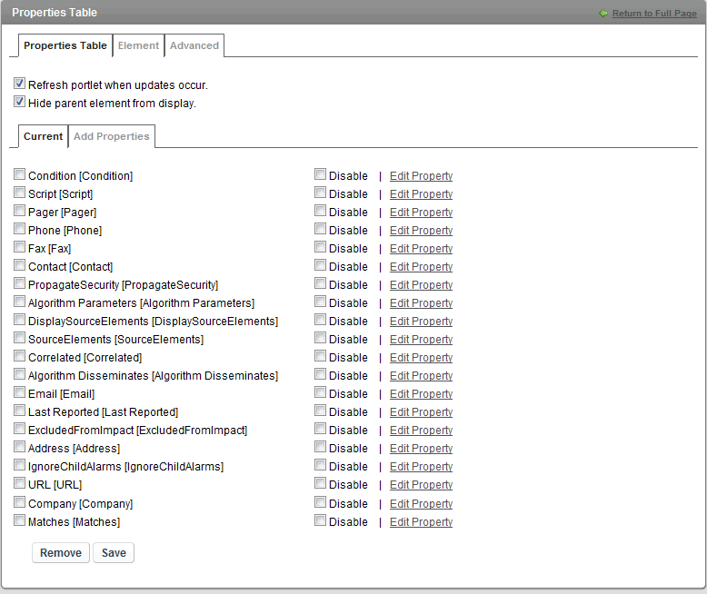Click Edit Property in the Phone row

pos(421,231)
